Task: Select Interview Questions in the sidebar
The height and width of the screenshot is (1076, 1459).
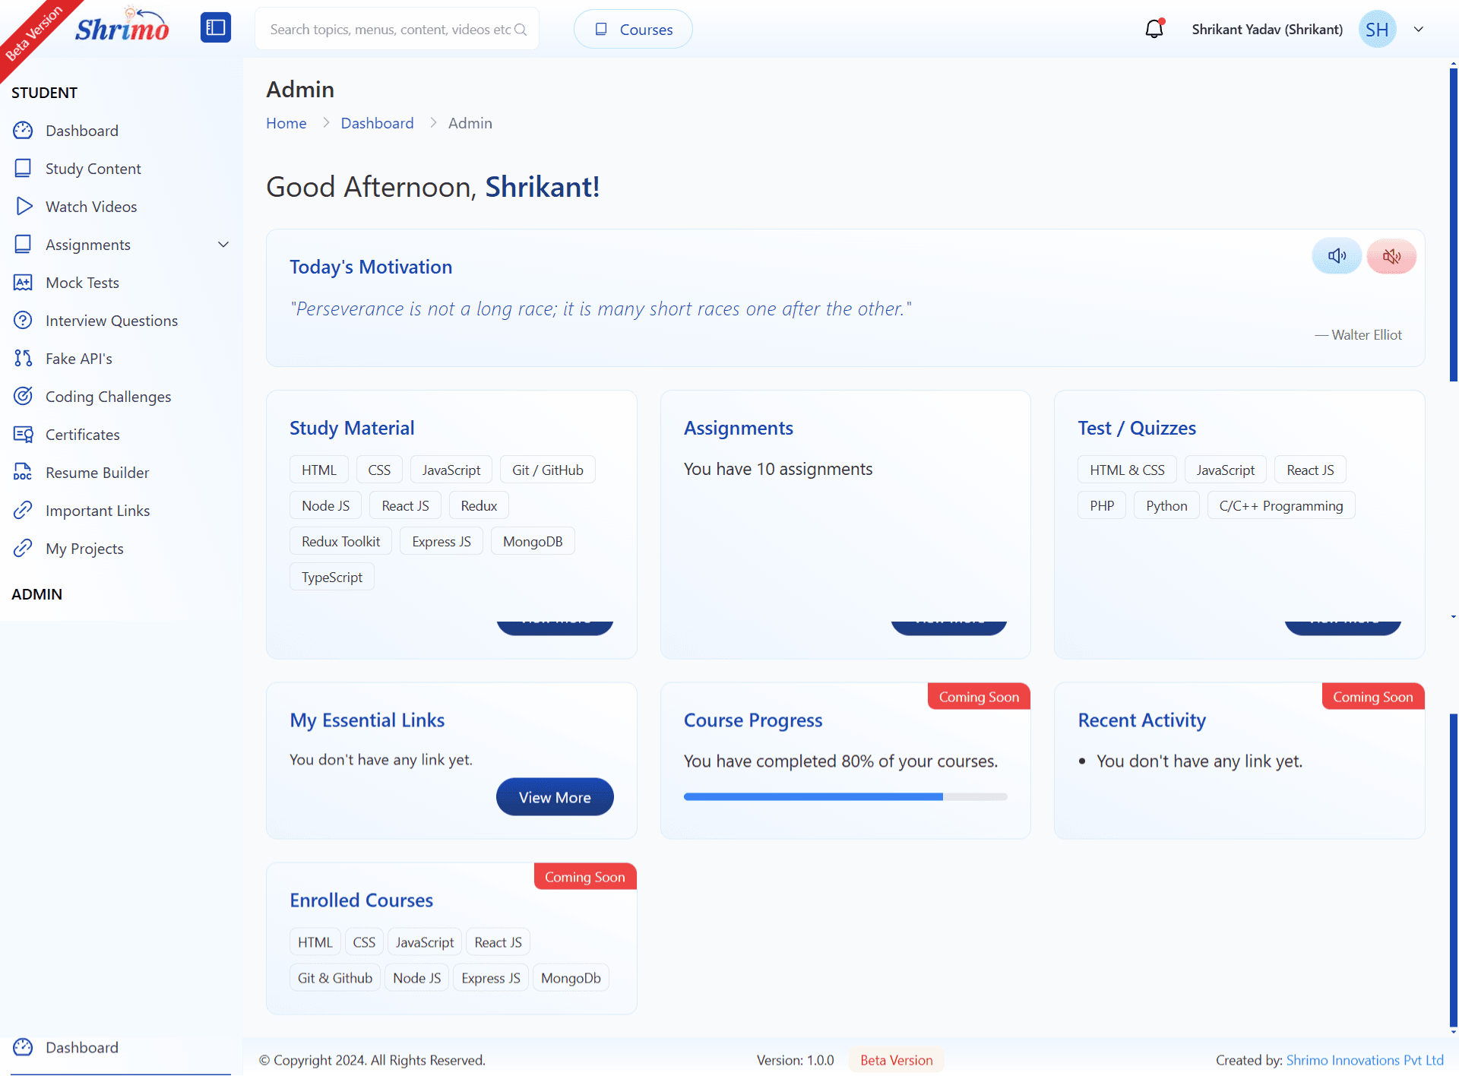Action: (x=112, y=320)
